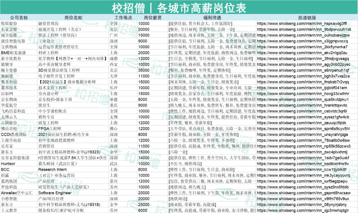Click the title 校招僧 | 各城市高薪岗位表
358x213 pixels.
[x=179, y=8]
